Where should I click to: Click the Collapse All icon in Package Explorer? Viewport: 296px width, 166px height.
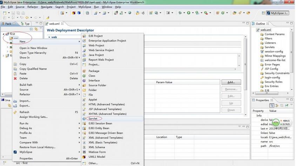tap(31, 29)
